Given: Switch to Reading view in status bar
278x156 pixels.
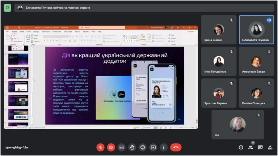Looking at the screenshot, I should pyautogui.click(x=165, y=127).
